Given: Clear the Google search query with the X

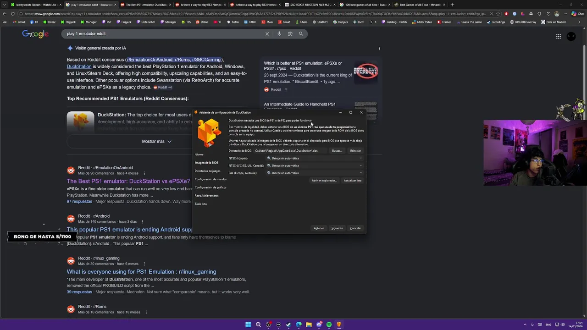Looking at the screenshot, I should click(267, 33).
